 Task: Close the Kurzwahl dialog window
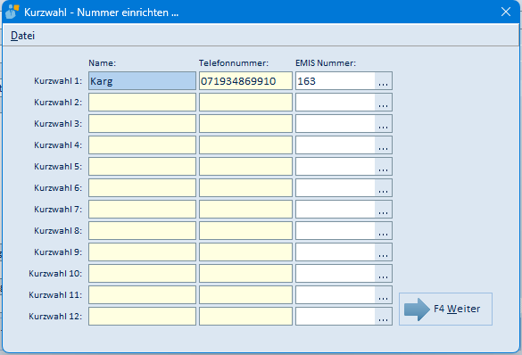click(506, 12)
